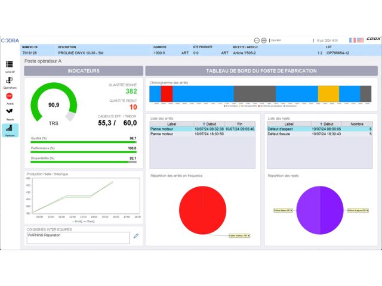Viewport: 382px width, 286px height.
Task: Open the Arrêts stop icon
Action: [x=10, y=96]
